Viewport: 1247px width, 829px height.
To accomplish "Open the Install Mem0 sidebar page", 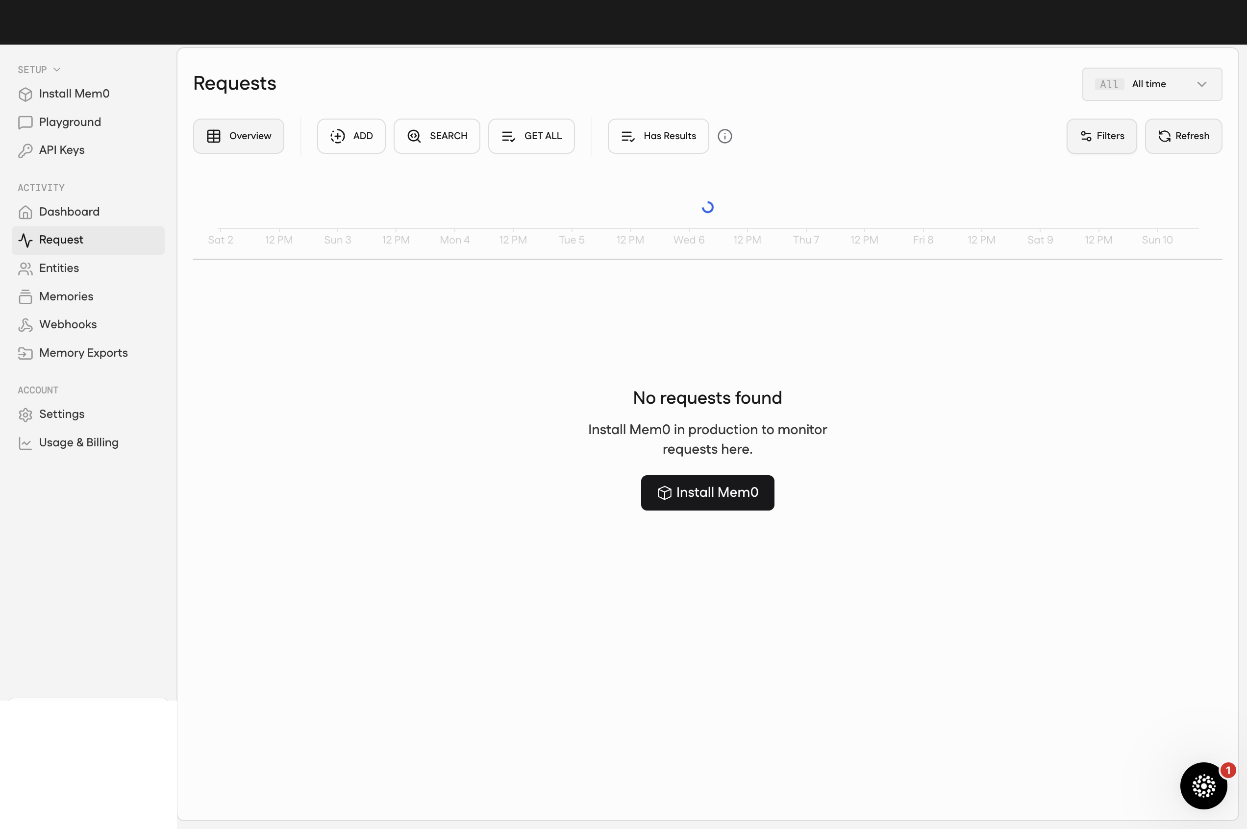I will pos(88,94).
